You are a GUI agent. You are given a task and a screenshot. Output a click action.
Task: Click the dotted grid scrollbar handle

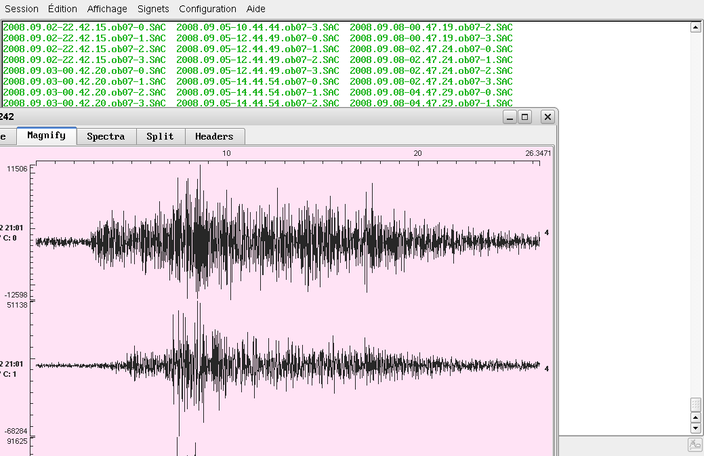tap(695, 404)
